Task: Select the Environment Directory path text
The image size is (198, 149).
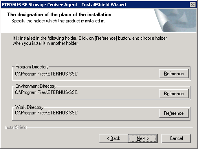Action: point(46,92)
